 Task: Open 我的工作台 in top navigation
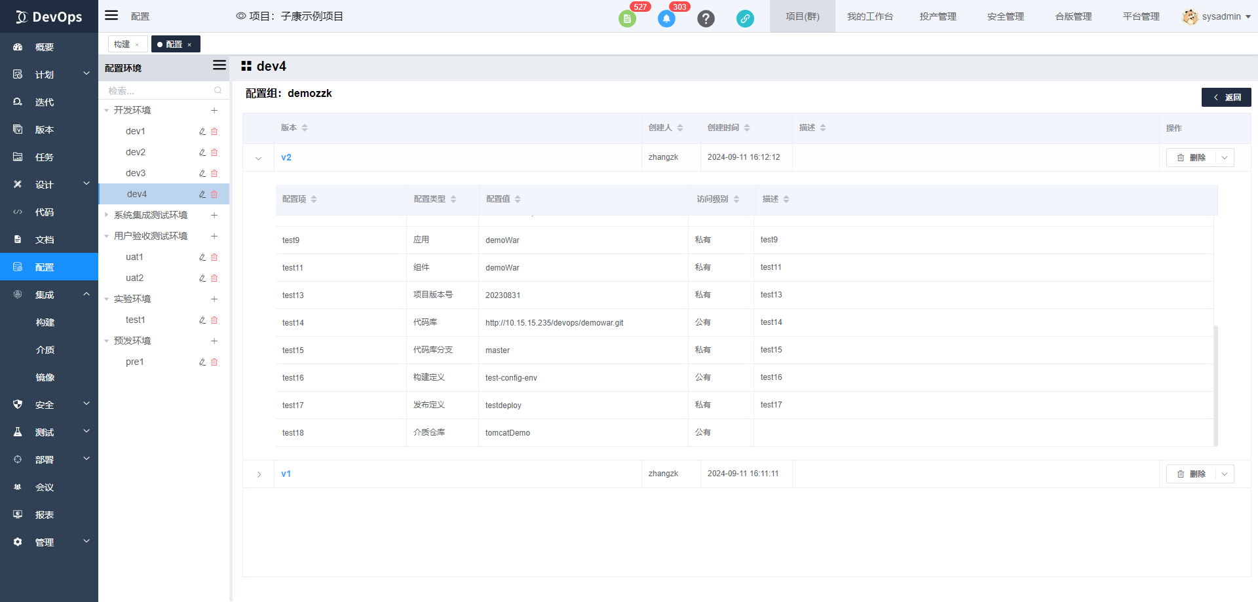(869, 16)
